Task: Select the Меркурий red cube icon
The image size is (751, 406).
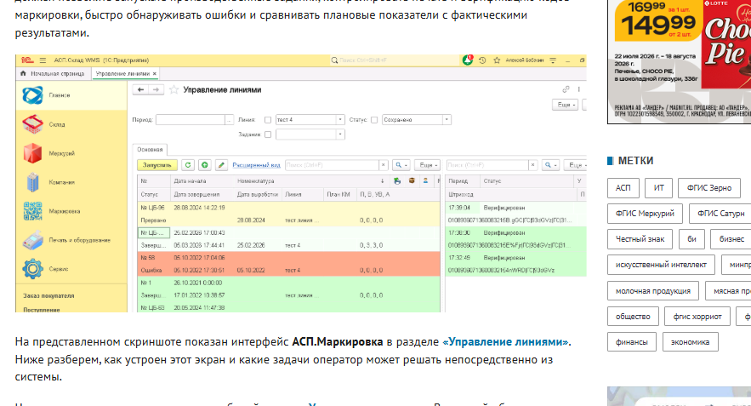Action: click(32, 153)
